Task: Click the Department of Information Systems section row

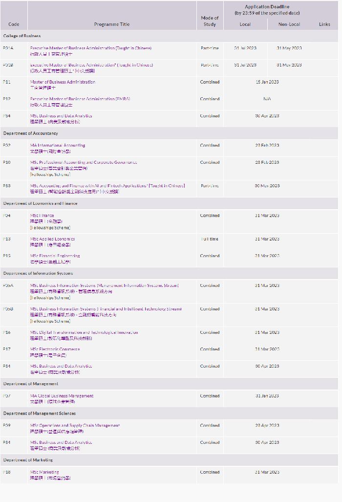Action: point(169,273)
